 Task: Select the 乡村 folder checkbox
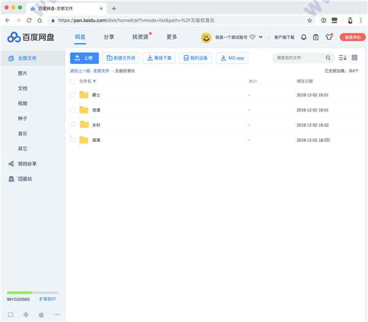coord(73,125)
